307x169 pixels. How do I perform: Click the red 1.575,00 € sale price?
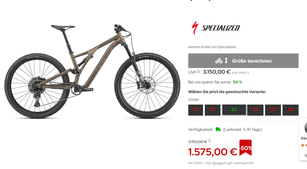[213, 152]
